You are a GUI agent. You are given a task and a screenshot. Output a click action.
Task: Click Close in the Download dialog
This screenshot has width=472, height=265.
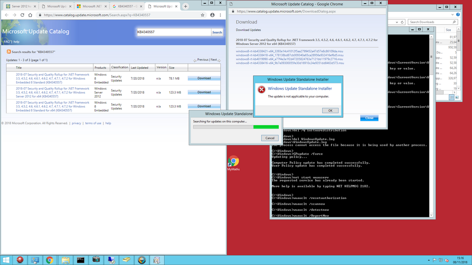(369, 118)
